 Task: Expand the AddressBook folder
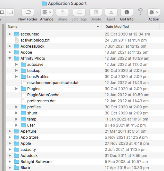(10, 46)
